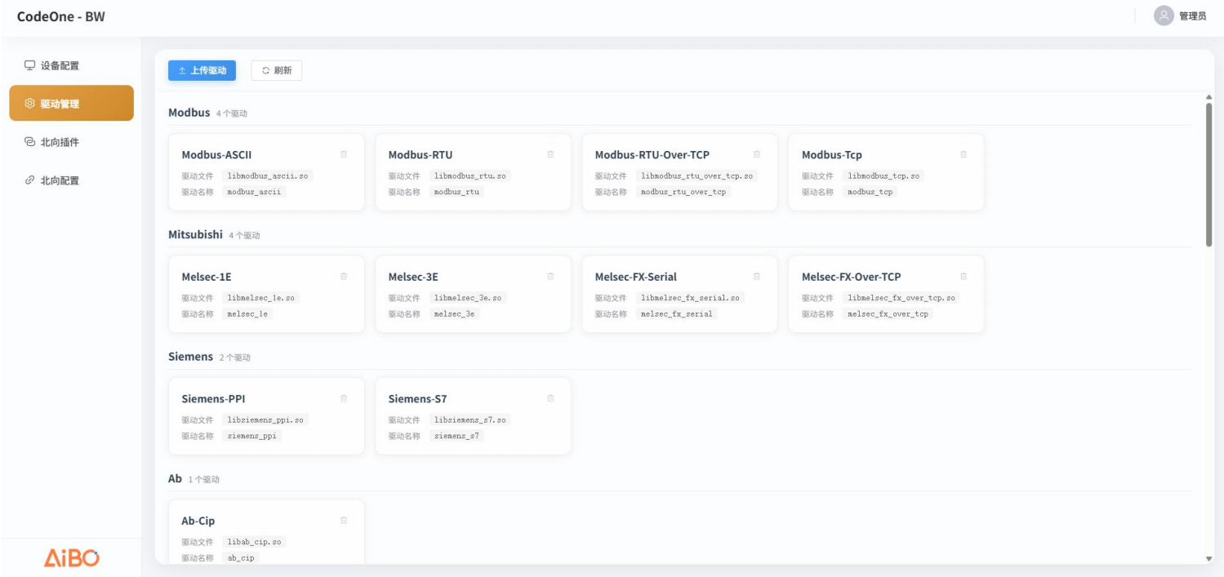Viewport: 1224px width, 577px height.
Task: Click the Ab-Cip card title
Action: [198, 521]
